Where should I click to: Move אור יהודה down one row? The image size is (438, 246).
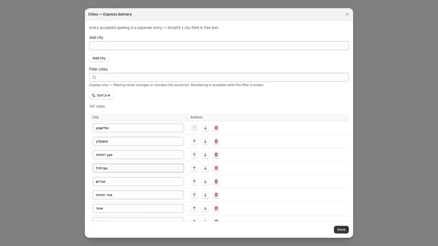(x=205, y=195)
